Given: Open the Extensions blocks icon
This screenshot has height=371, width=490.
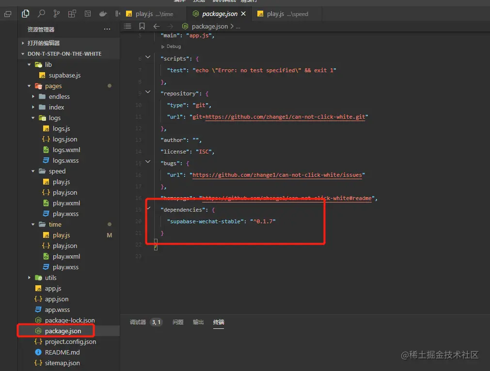Looking at the screenshot, I should tap(72, 14).
